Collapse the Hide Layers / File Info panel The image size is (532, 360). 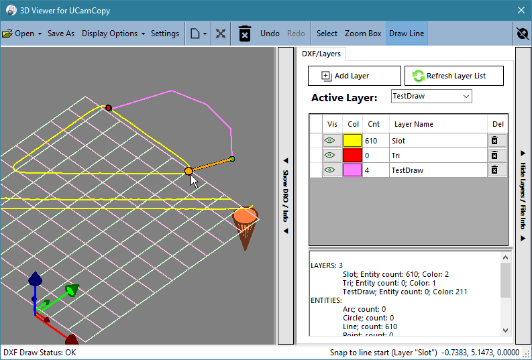click(523, 196)
